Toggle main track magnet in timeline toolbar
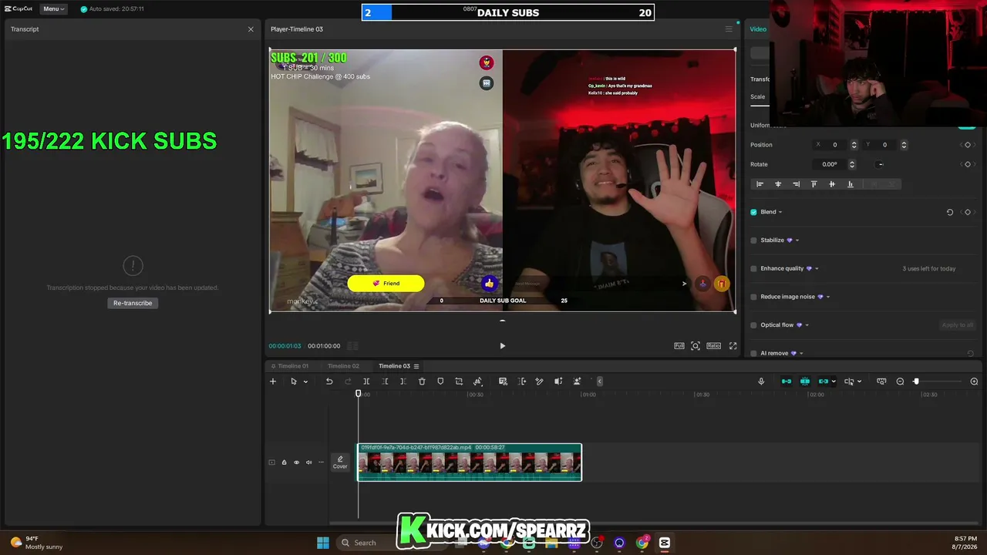Image resolution: width=987 pixels, height=555 pixels. coord(787,382)
